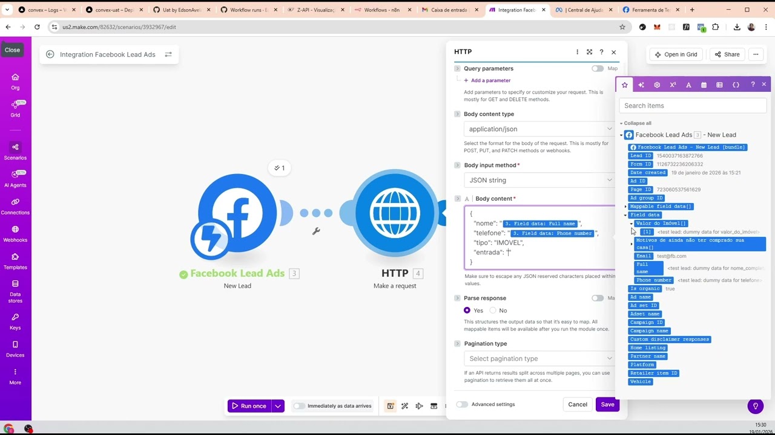
Task: Open Devices in the sidebar
Action: 15,349
